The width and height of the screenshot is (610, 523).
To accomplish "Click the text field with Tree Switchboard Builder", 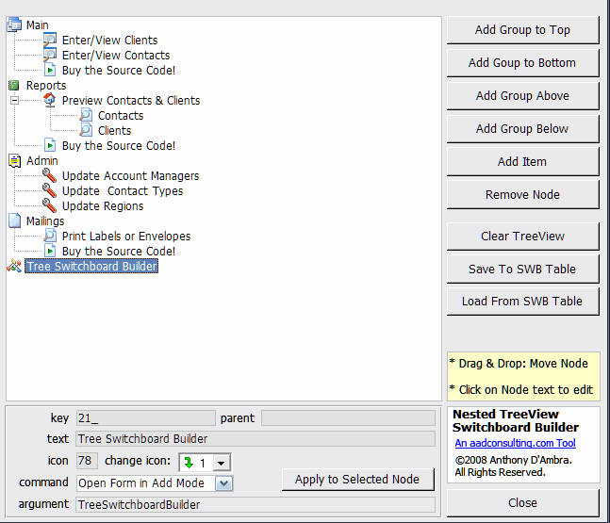I will point(256,438).
